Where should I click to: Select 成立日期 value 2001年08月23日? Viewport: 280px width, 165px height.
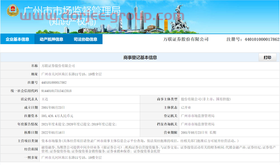click(53, 107)
